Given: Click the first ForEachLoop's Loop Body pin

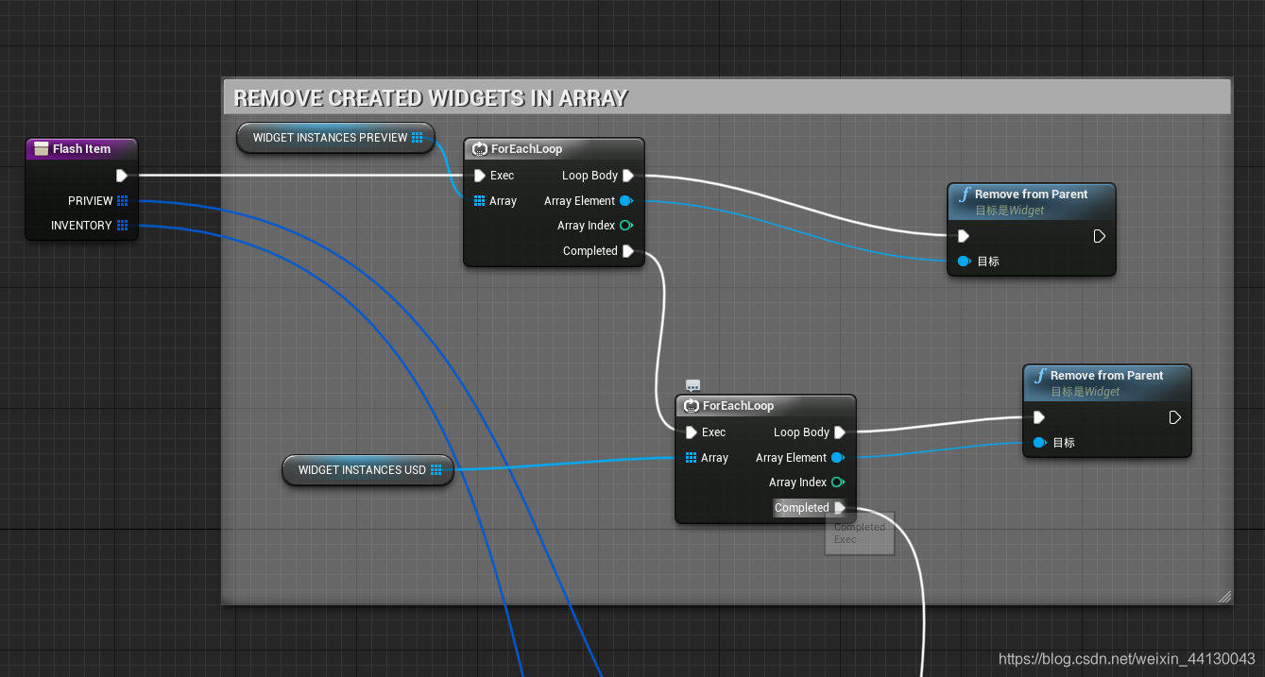Looking at the screenshot, I should click(628, 176).
